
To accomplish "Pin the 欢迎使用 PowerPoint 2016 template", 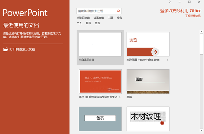I will [x=168, y=60].
